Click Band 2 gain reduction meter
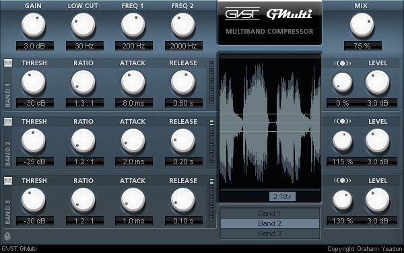This screenshot has height=253, width=404. [x=212, y=141]
